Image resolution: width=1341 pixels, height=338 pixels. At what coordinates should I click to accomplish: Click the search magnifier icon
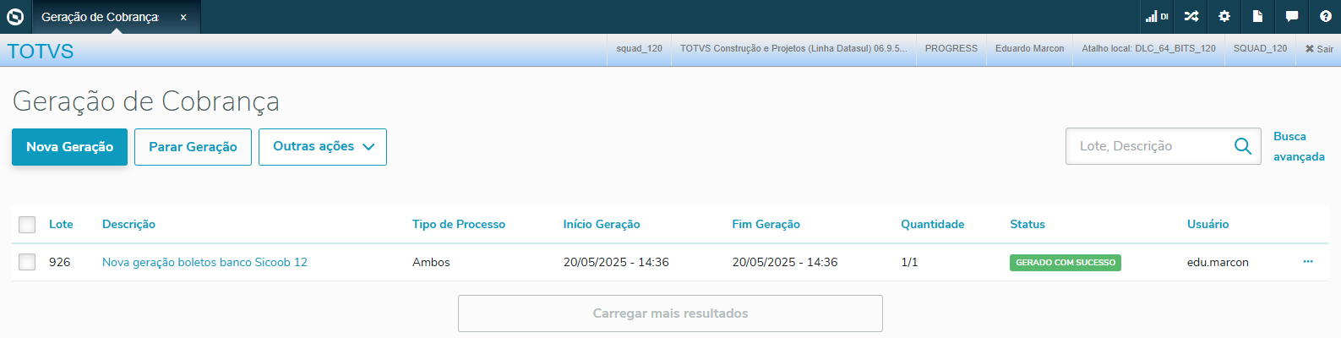[x=1243, y=146]
